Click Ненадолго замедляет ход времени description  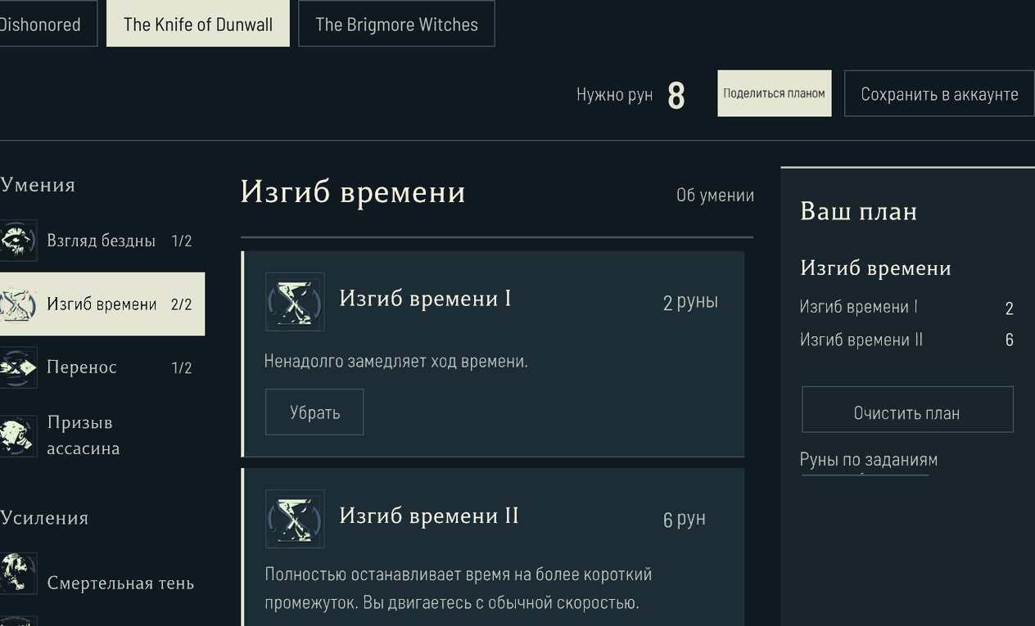point(396,361)
